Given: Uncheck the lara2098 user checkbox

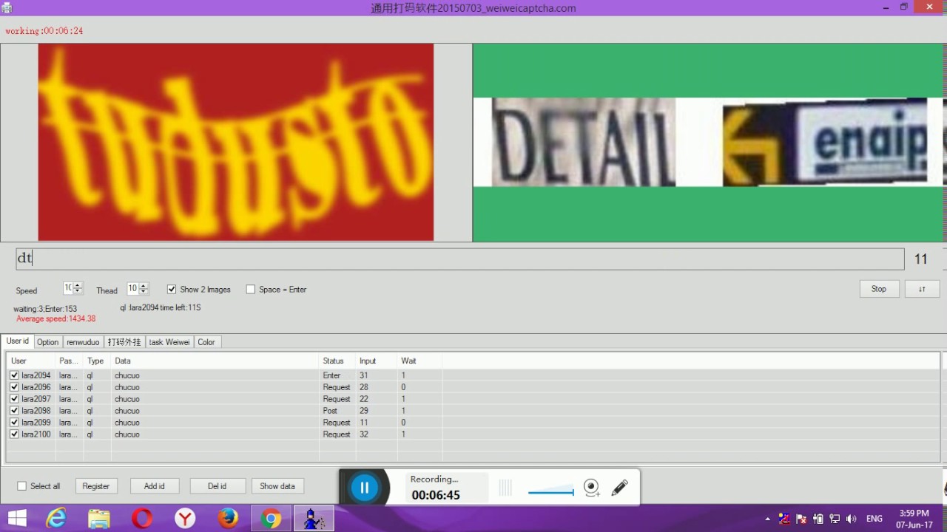Looking at the screenshot, I should click(x=14, y=411).
